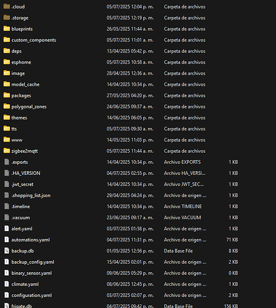
Task: Select the backup.db database file icon
Action: tap(7, 251)
